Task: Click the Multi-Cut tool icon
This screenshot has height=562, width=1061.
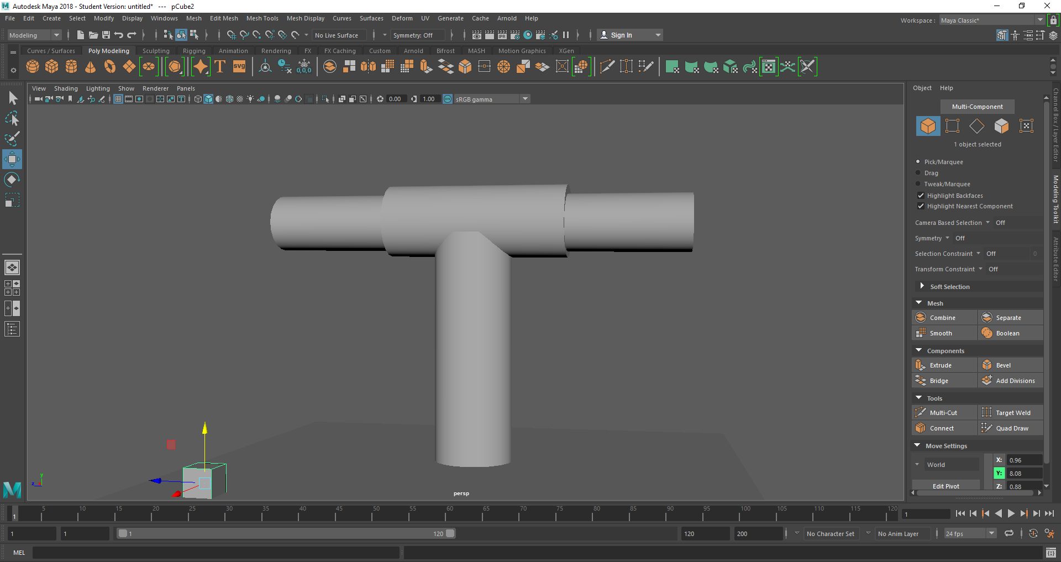Action: 921,413
